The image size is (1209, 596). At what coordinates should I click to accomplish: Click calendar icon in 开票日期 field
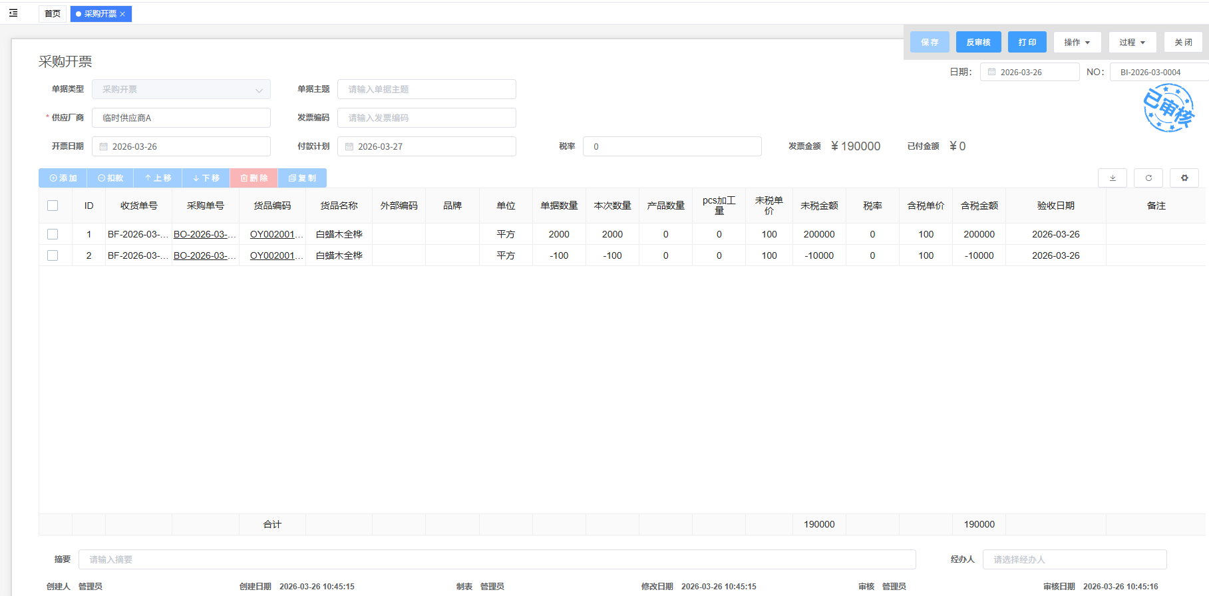[x=104, y=147]
